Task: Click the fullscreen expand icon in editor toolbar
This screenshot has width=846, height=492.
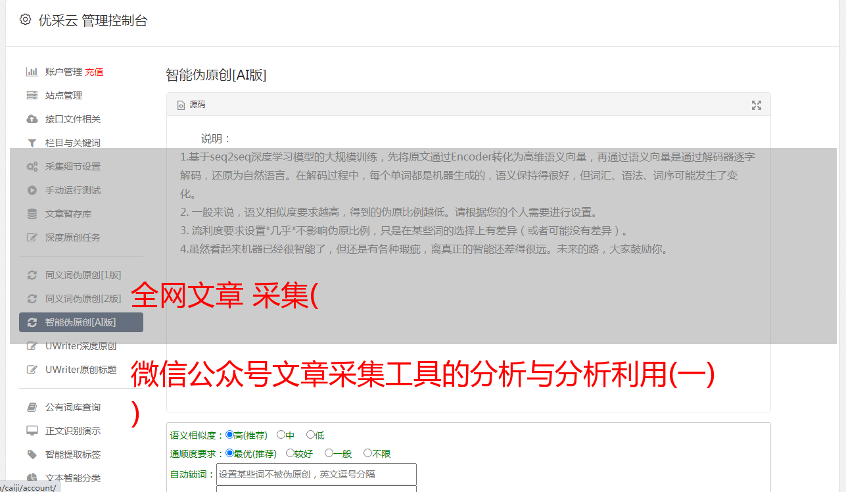Action: [x=757, y=105]
